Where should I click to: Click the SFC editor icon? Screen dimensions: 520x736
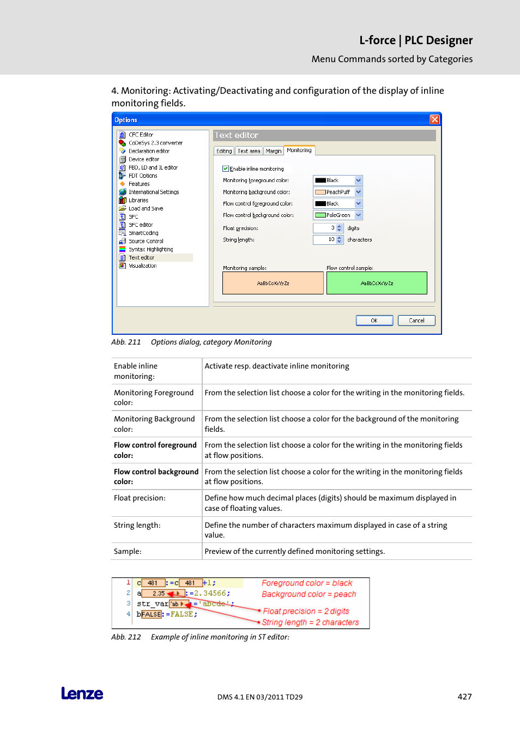tap(123, 225)
